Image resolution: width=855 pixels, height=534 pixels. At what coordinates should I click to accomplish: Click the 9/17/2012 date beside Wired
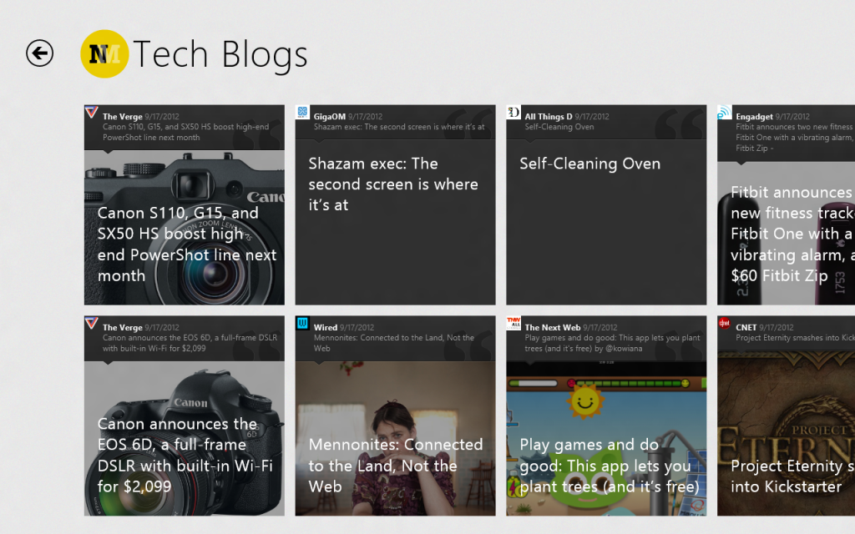pyautogui.click(x=357, y=327)
